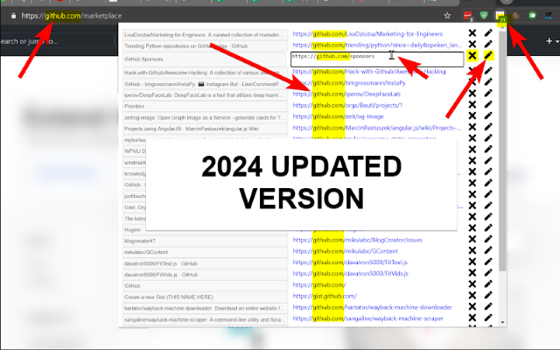Image resolution: width=560 pixels, height=350 pixels.
Task: Open the davatron5000/FitText.js link
Action: click(x=350, y=262)
